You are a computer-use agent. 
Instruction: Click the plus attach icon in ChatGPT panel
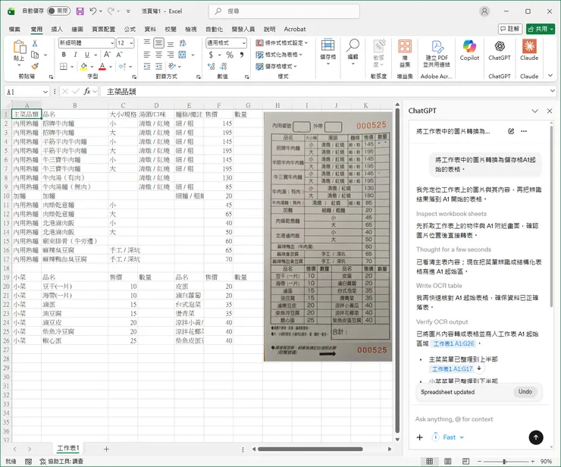click(x=420, y=437)
